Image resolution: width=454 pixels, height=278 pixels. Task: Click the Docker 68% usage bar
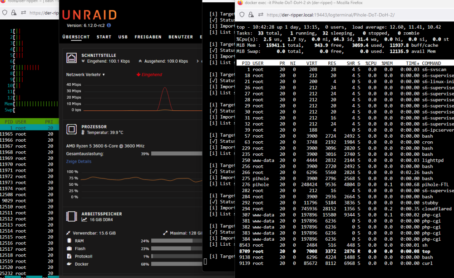point(177,264)
